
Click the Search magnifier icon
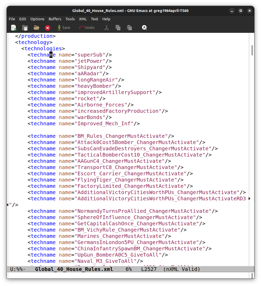pyautogui.click(x=144, y=28)
